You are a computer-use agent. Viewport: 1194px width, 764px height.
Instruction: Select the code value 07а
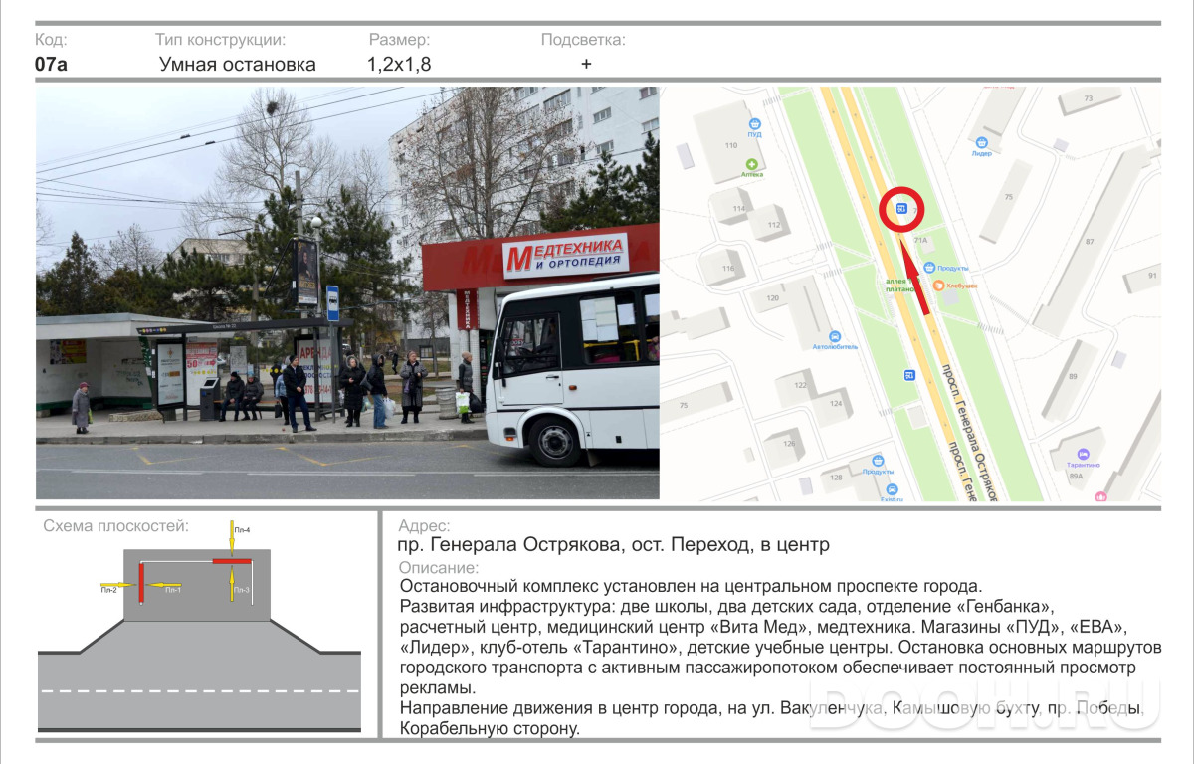coord(51,65)
